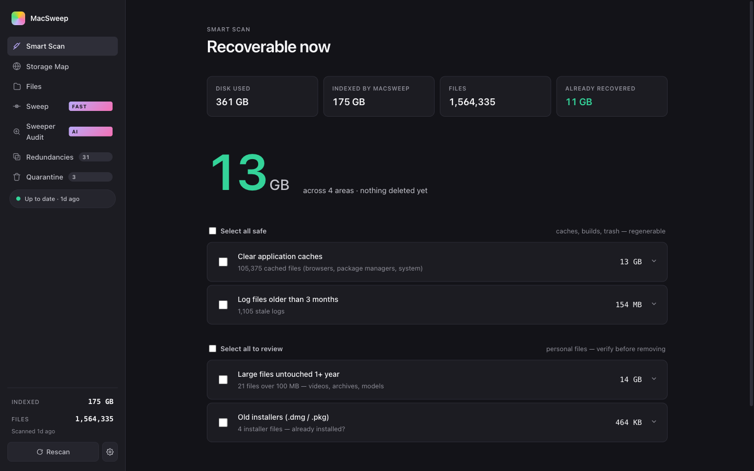Click the FAST badge next to Sweep
754x471 pixels.
pyautogui.click(x=91, y=106)
